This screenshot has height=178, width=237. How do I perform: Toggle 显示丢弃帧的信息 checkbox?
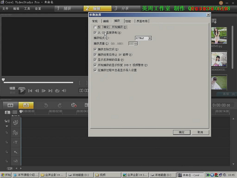[95, 60]
